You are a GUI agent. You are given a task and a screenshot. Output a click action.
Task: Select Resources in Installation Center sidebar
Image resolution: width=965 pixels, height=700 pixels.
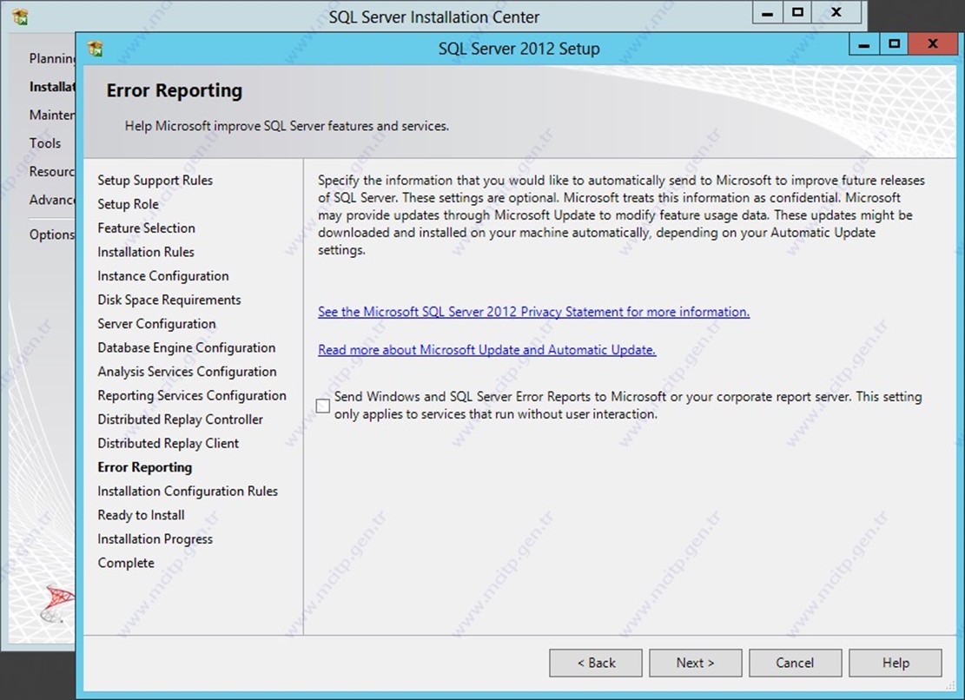coord(52,172)
